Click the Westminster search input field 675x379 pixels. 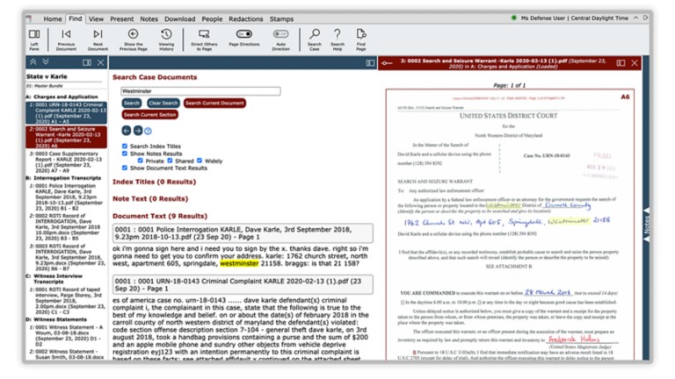[x=200, y=91]
